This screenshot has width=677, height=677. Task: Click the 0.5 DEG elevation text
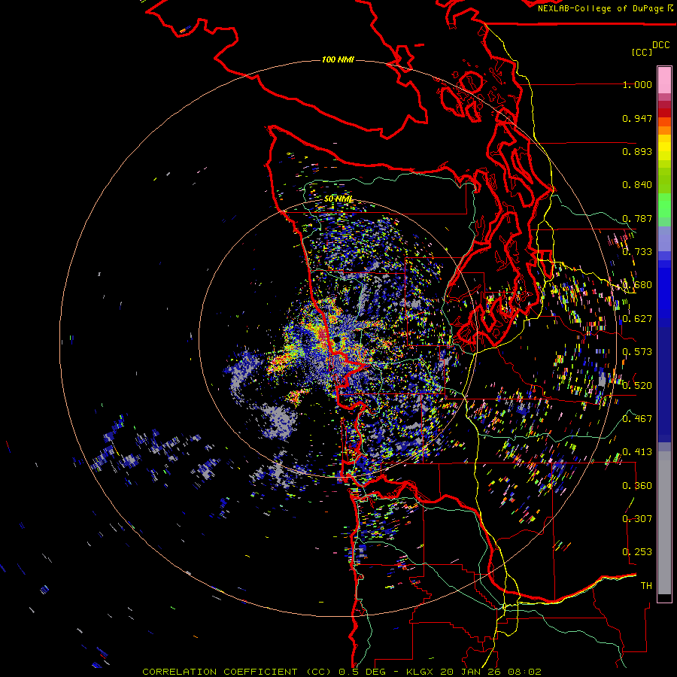click(363, 672)
